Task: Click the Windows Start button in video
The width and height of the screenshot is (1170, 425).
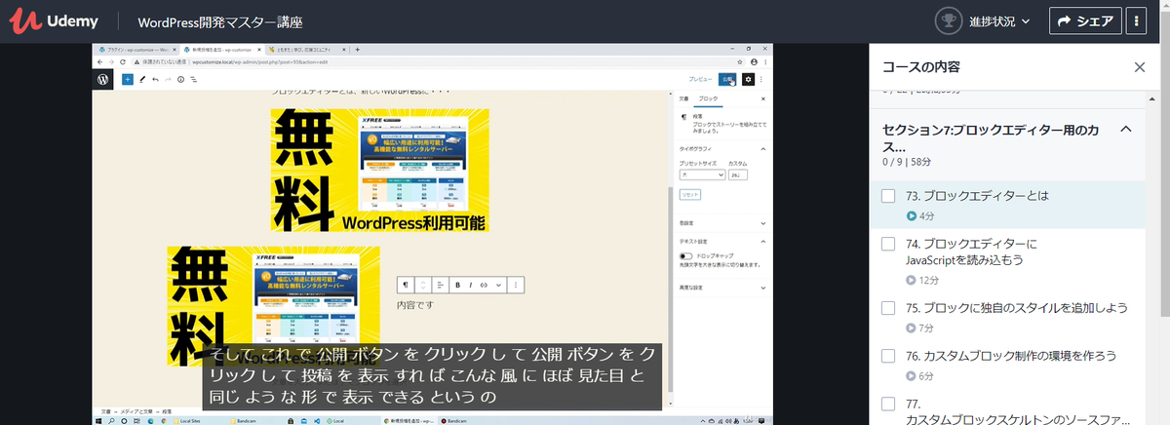Action: [99, 420]
